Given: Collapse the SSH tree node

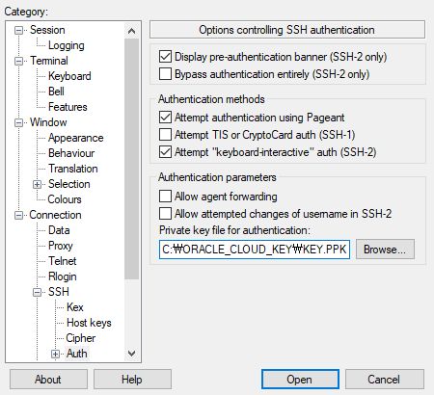Looking at the screenshot, I should (x=38, y=292).
